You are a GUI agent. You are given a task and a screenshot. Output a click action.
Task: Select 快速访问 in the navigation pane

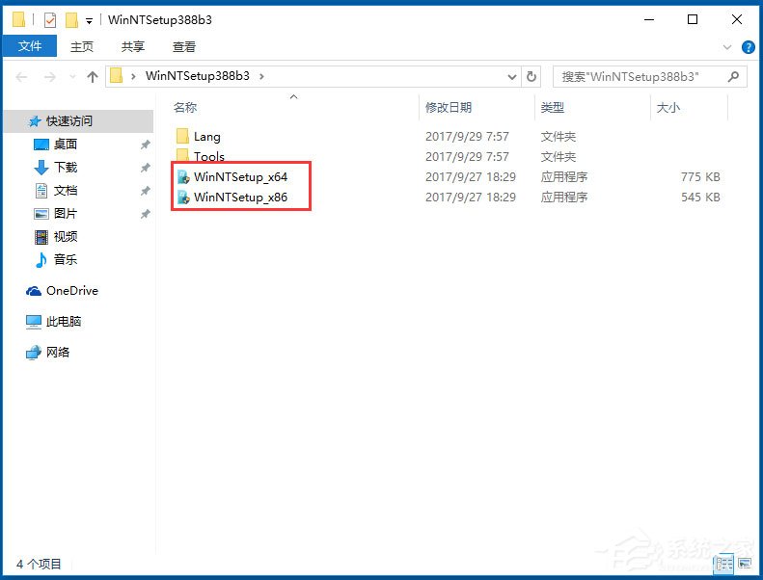tap(78, 121)
